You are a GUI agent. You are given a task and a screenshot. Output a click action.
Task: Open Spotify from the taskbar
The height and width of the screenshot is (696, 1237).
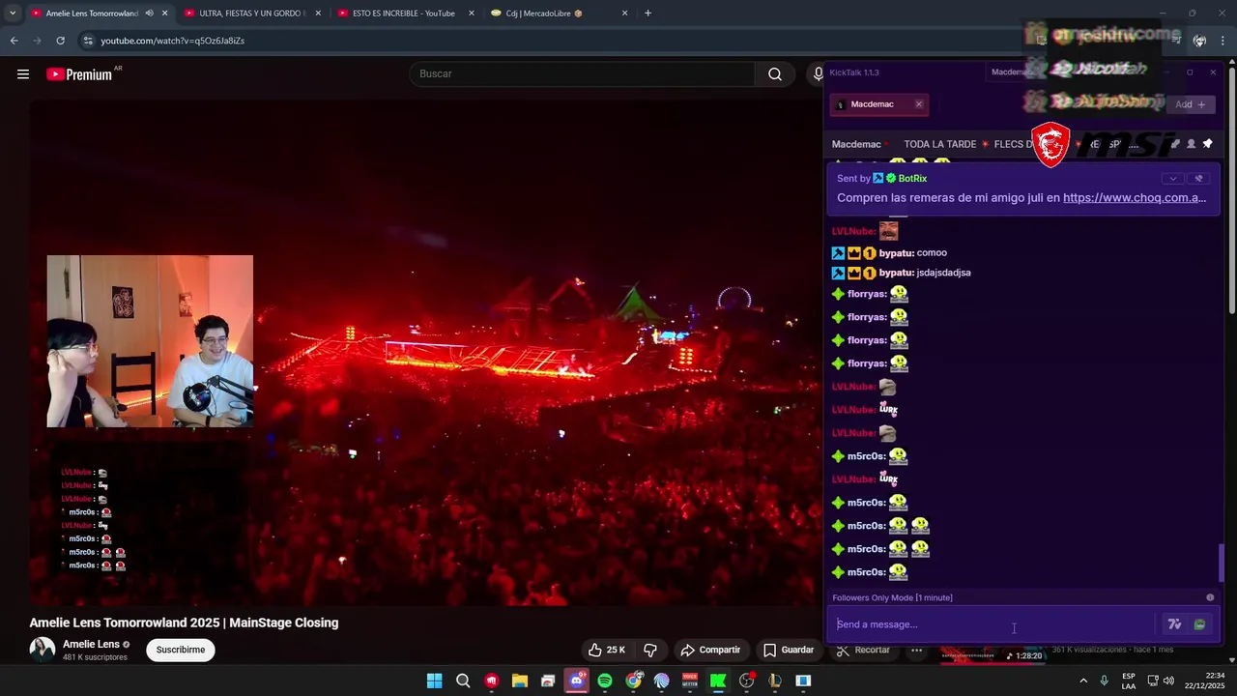pos(605,681)
